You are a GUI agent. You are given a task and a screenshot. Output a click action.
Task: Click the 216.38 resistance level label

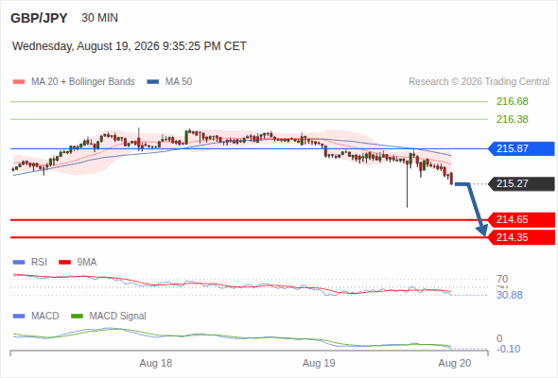coord(512,119)
